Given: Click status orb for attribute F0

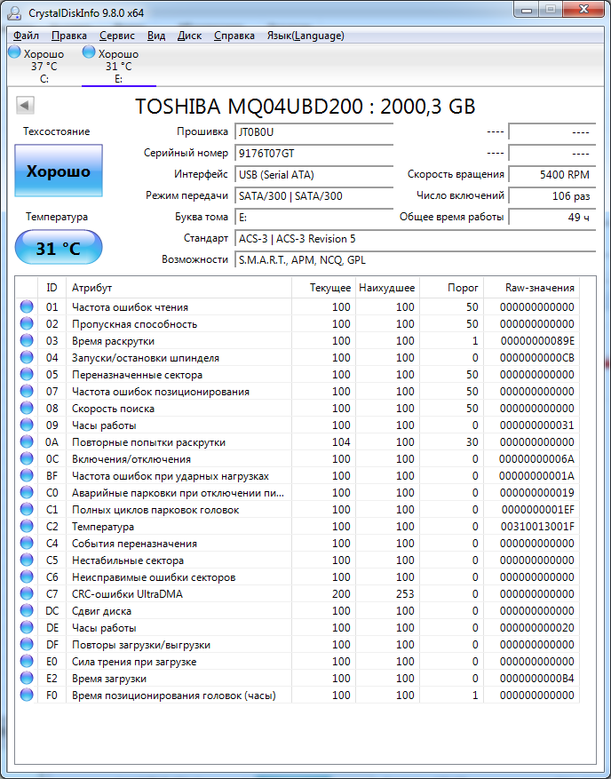Looking at the screenshot, I should 27,695.
